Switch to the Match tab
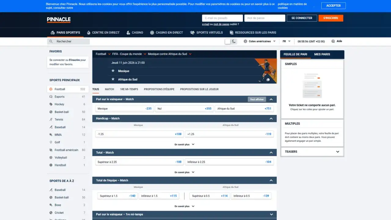Viewport: 391px width, 220px height. pyautogui.click(x=109, y=89)
